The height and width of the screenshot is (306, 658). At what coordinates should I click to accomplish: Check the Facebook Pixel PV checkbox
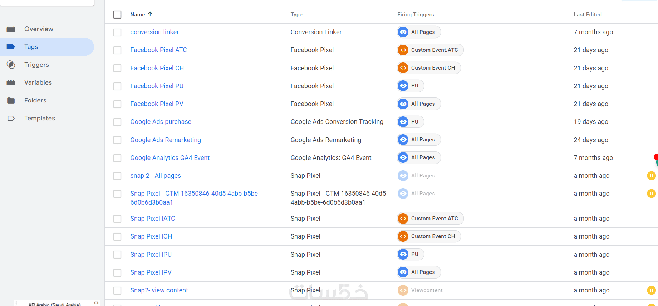(117, 104)
